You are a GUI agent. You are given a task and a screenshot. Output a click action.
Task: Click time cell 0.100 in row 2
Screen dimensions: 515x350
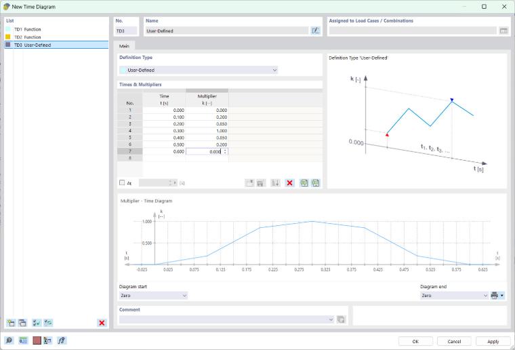[164, 117]
